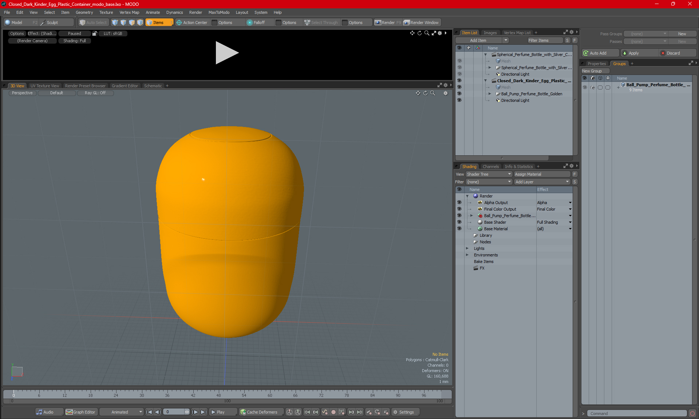
Task: Switch to the UV Texture View tab
Action: (x=44, y=85)
